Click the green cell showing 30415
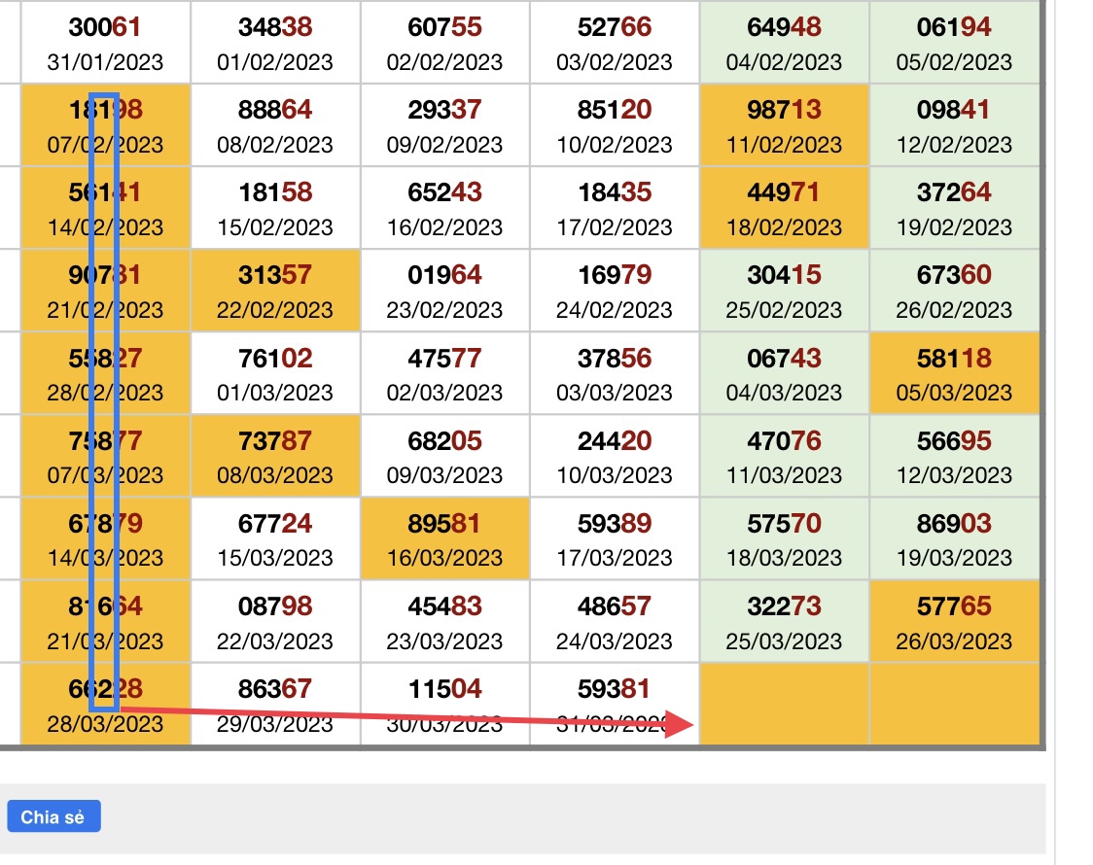Screen dimensions: 1093x865 (784, 291)
